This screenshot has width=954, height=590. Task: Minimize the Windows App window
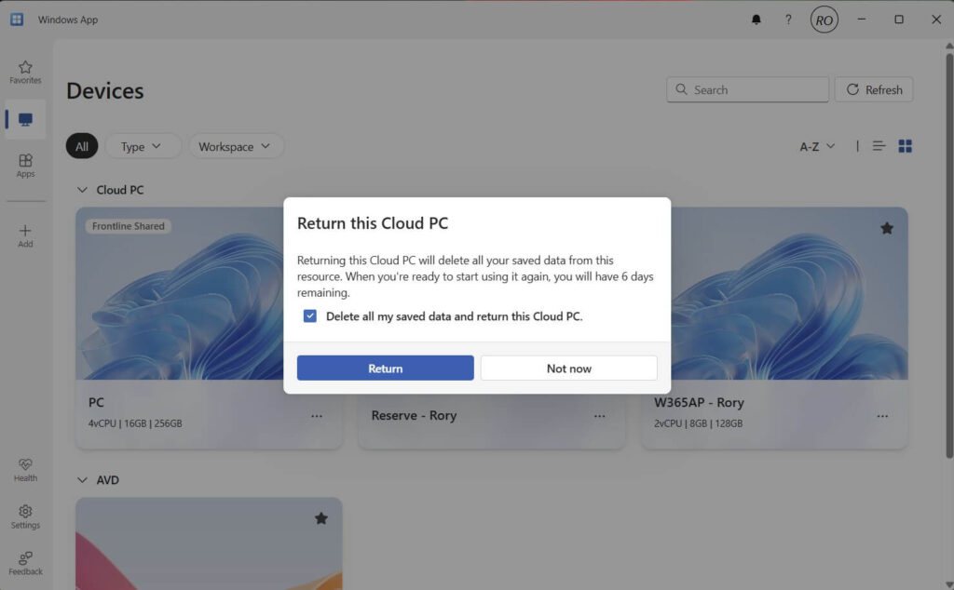pyautogui.click(x=862, y=20)
